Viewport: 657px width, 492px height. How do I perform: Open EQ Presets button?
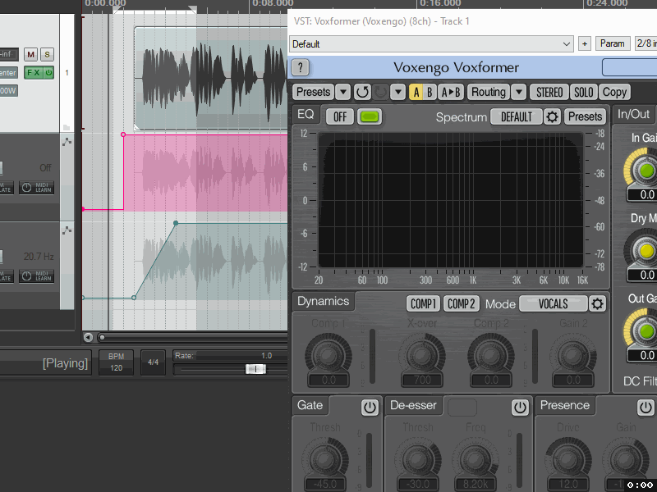click(x=585, y=116)
